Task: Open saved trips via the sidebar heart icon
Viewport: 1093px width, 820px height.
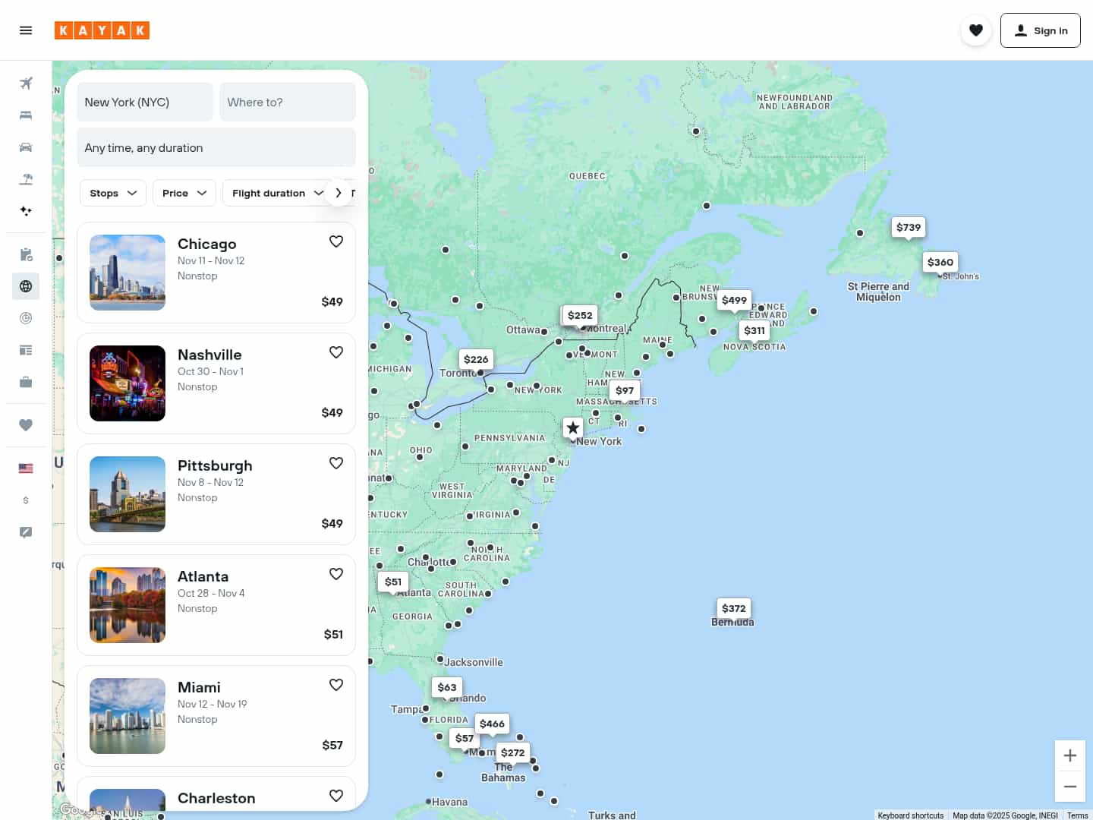Action: [26, 425]
